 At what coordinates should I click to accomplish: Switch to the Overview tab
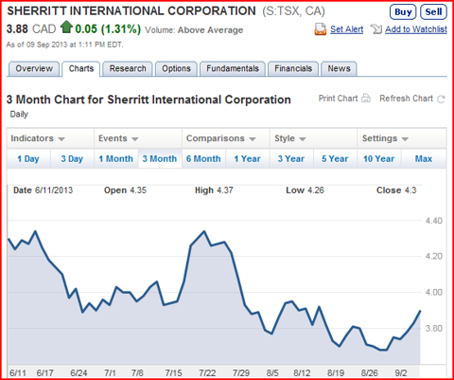(34, 68)
